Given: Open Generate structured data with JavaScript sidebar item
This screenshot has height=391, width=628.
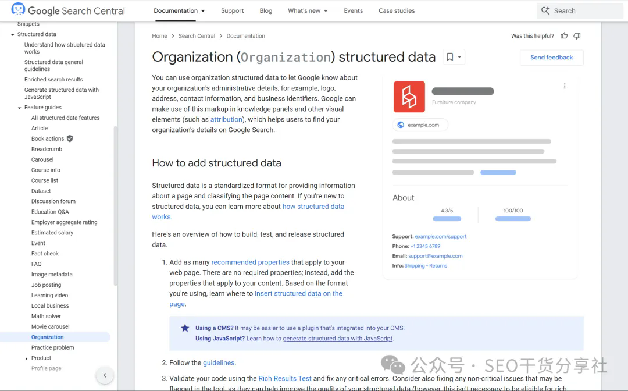Looking at the screenshot, I should (x=61, y=93).
